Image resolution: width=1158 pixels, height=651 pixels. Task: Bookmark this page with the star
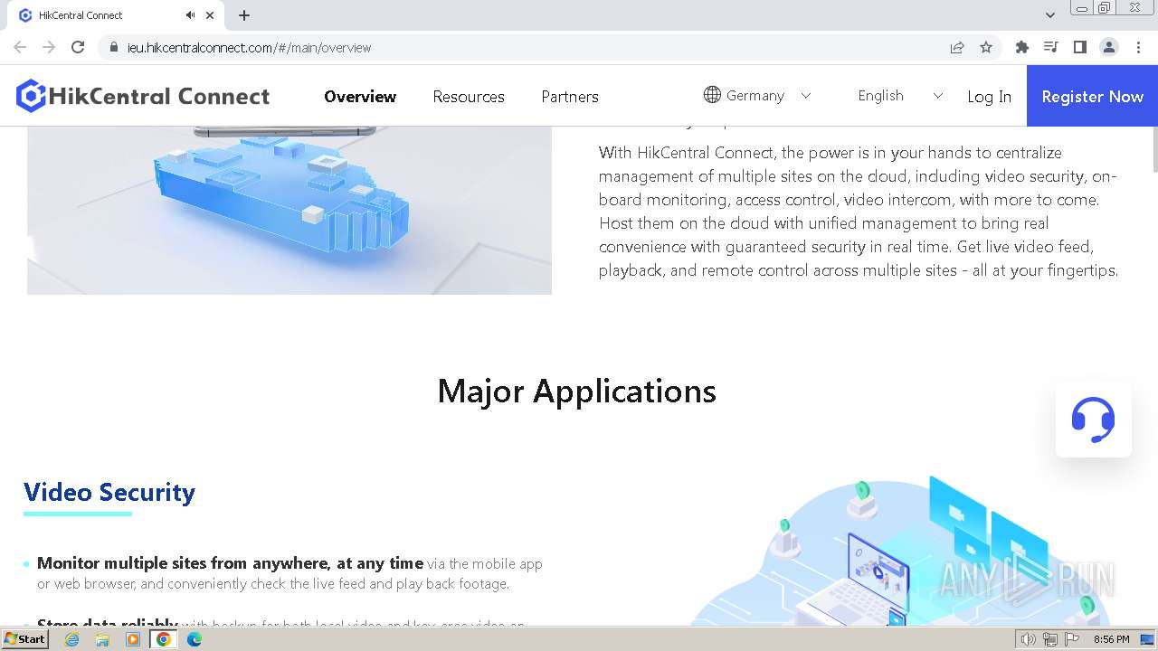click(986, 47)
